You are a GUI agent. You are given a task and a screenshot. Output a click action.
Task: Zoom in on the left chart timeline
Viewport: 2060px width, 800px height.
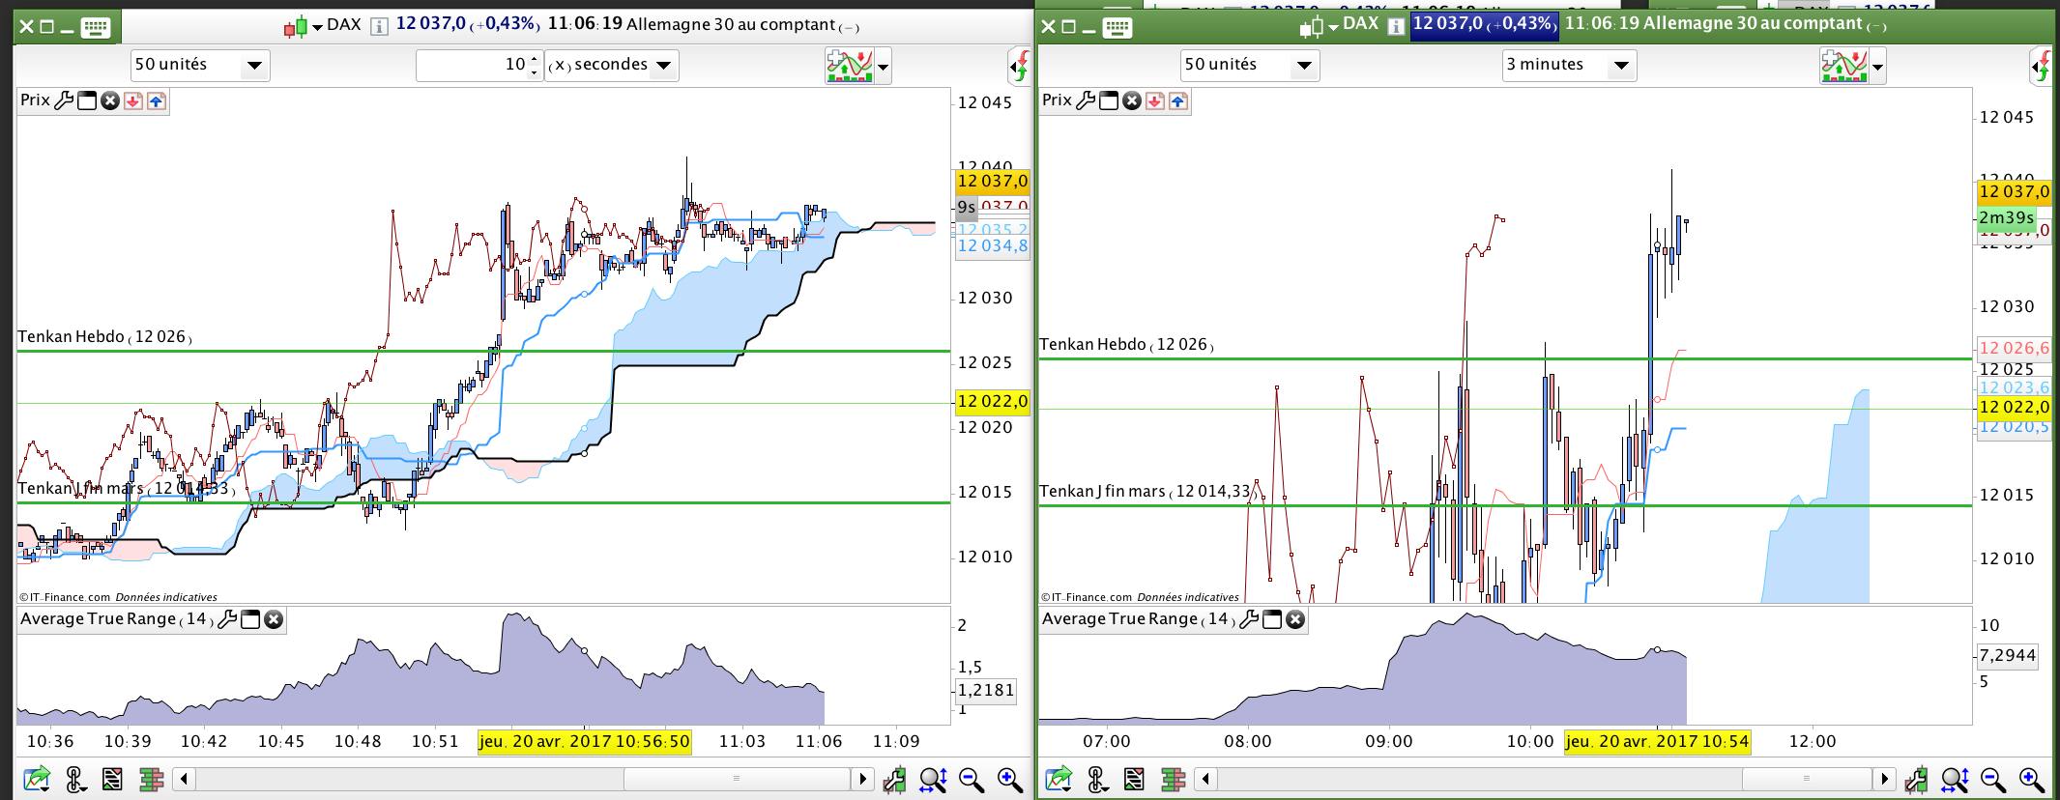tap(1009, 779)
